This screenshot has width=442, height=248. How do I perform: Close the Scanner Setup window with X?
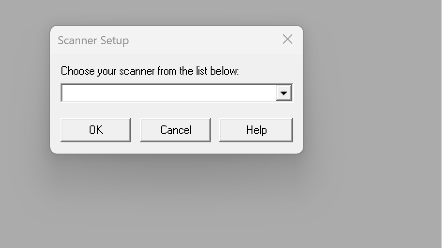[x=288, y=39]
